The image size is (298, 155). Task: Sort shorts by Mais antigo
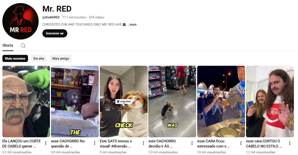60,59
